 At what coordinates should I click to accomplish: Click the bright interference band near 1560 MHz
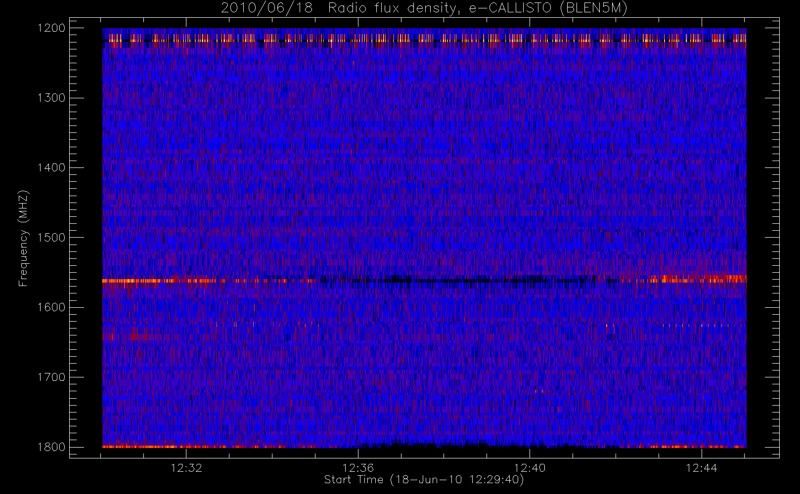point(424,280)
